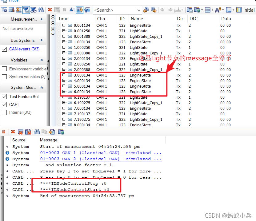Click the ID column header
Image resolution: width=256 pixels, height=221 pixels.
[x=123, y=18]
